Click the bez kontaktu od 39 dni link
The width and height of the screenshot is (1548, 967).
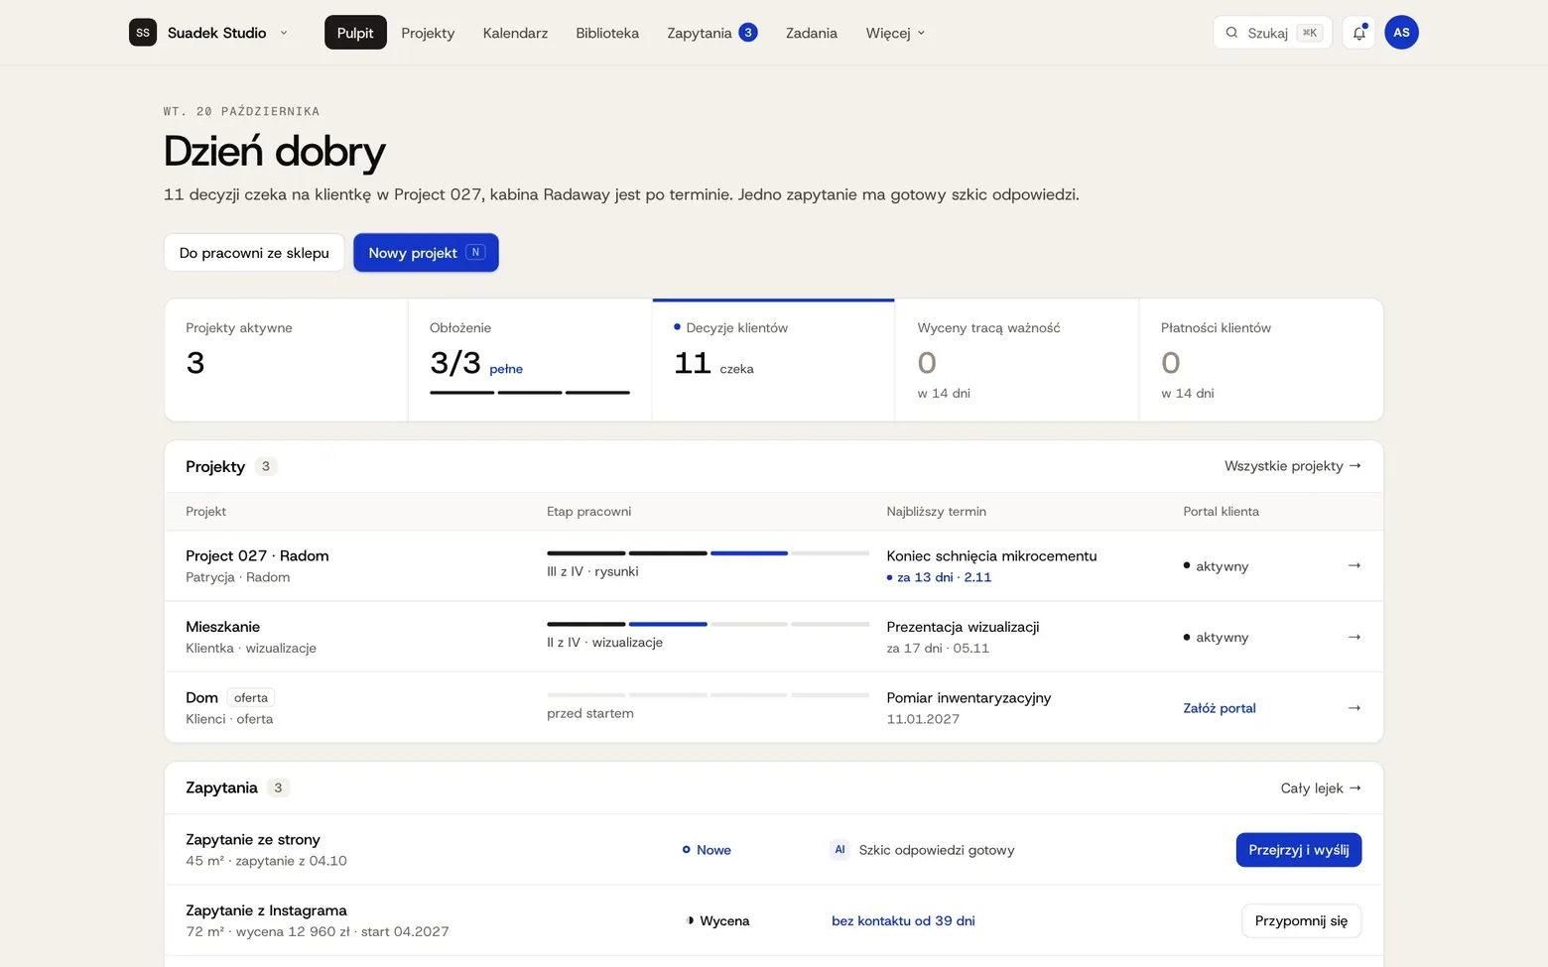pos(903,920)
